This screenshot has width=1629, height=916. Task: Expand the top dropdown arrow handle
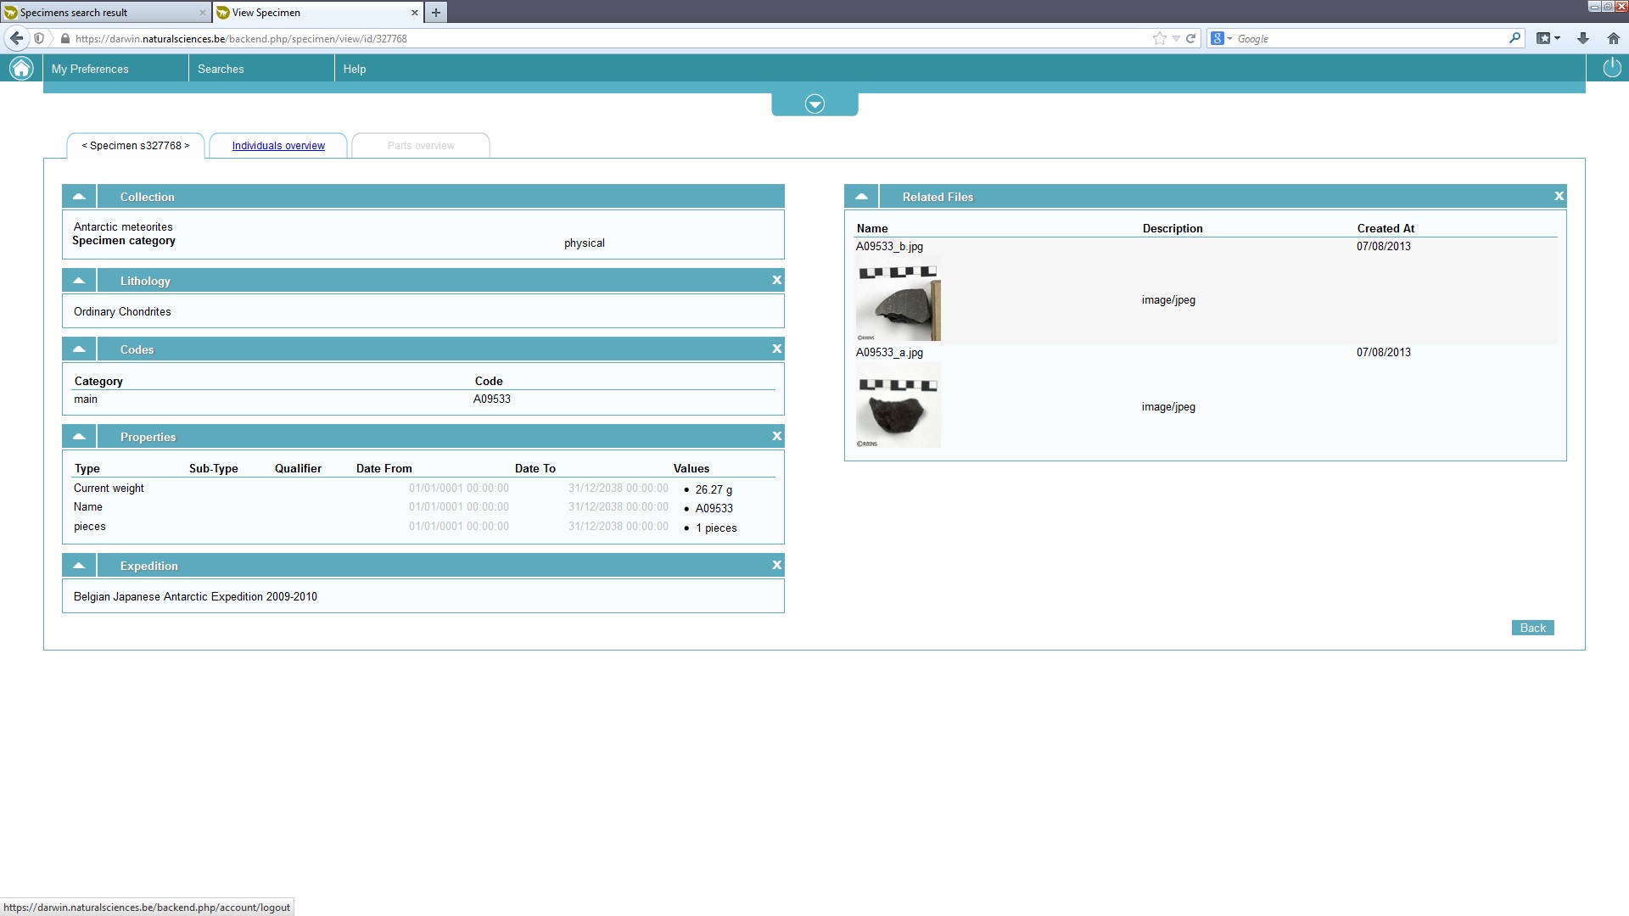[x=814, y=104]
